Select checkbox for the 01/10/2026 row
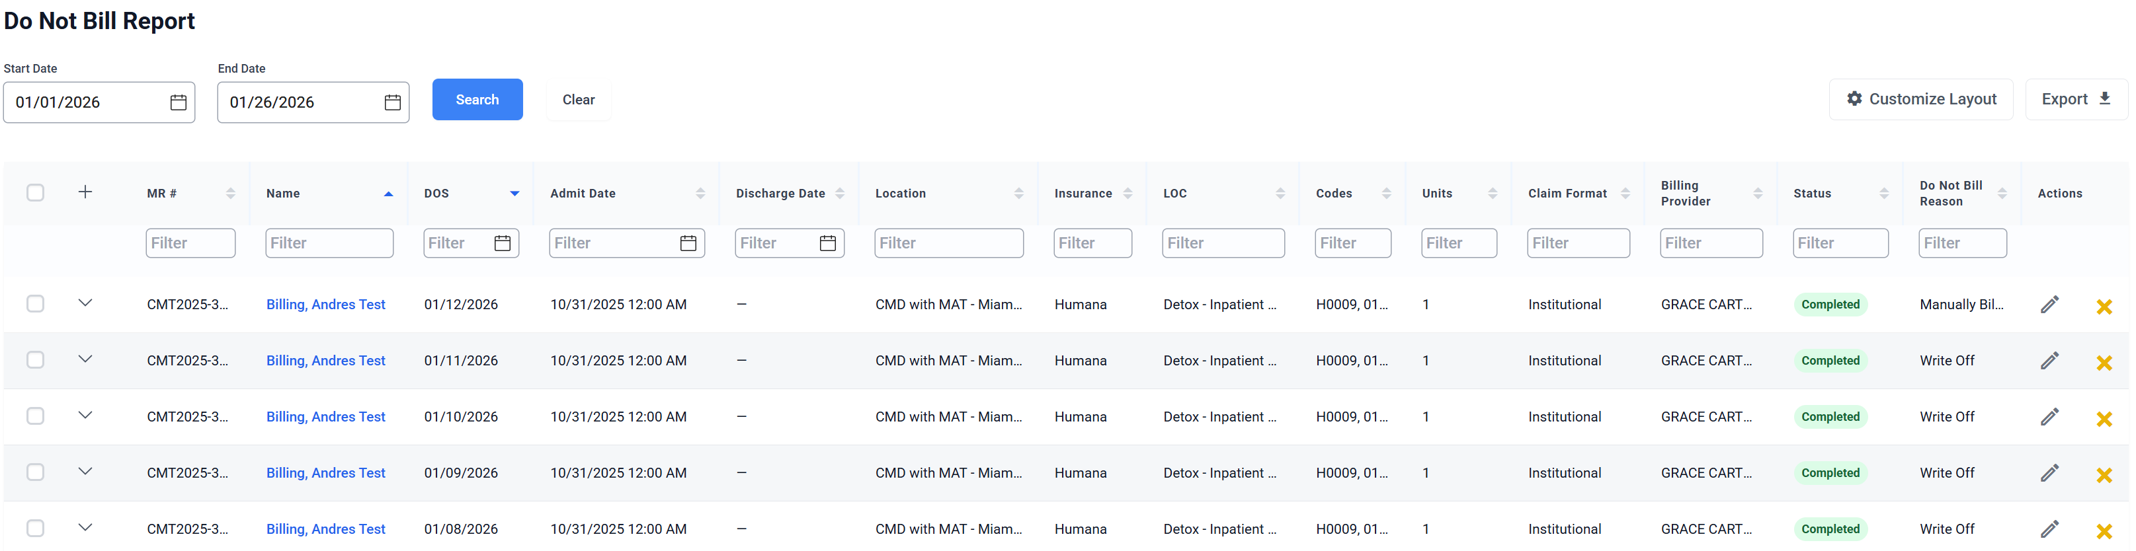The height and width of the screenshot is (551, 2136). coord(35,416)
